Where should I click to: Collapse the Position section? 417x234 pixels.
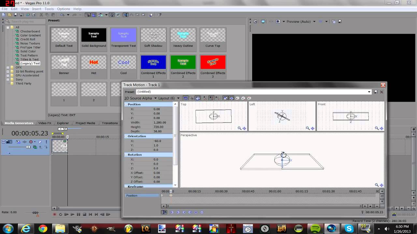pos(126,104)
